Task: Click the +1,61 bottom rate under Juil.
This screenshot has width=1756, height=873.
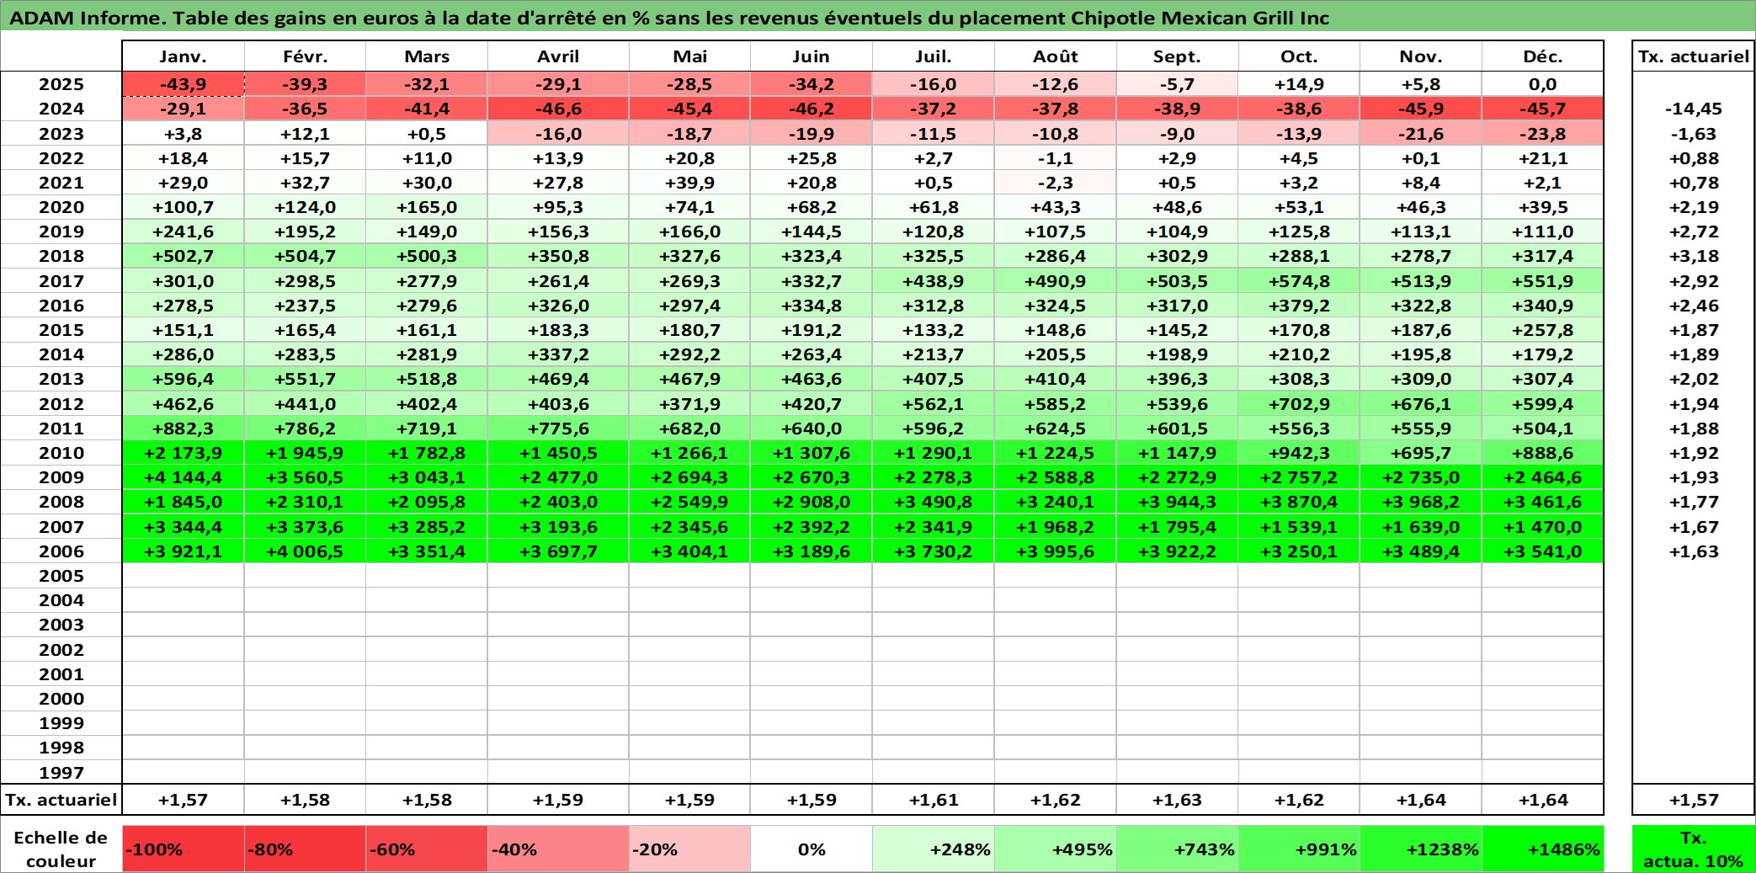Action: click(933, 800)
